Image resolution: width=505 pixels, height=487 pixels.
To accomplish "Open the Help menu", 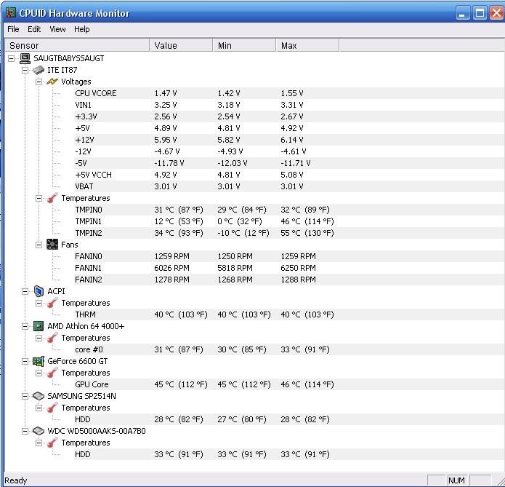I will pos(82,29).
